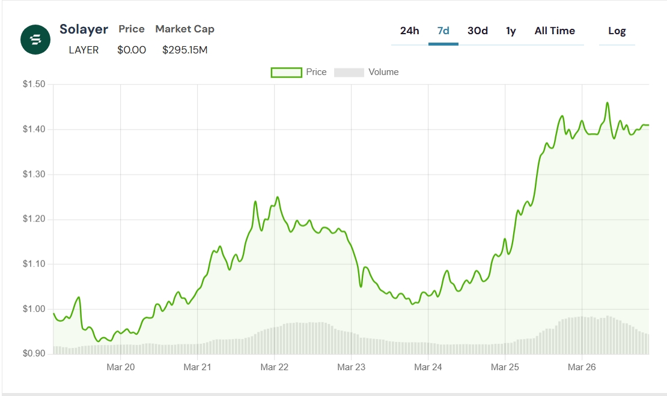Click the $295.15M market cap value
Image resolution: width=667 pixels, height=396 pixels.
184,50
